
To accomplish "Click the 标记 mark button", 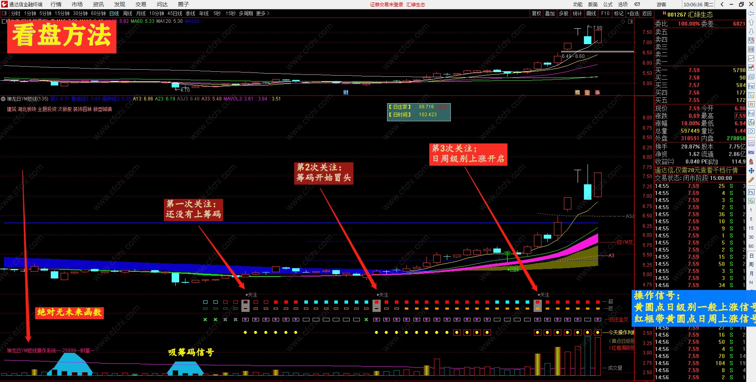I will pyautogui.click(x=619, y=13).
